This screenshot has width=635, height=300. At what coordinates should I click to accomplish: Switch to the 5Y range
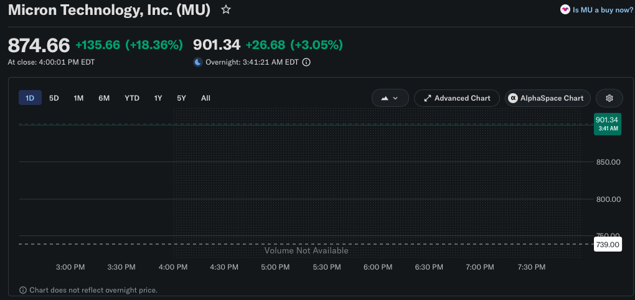[181, 98]
